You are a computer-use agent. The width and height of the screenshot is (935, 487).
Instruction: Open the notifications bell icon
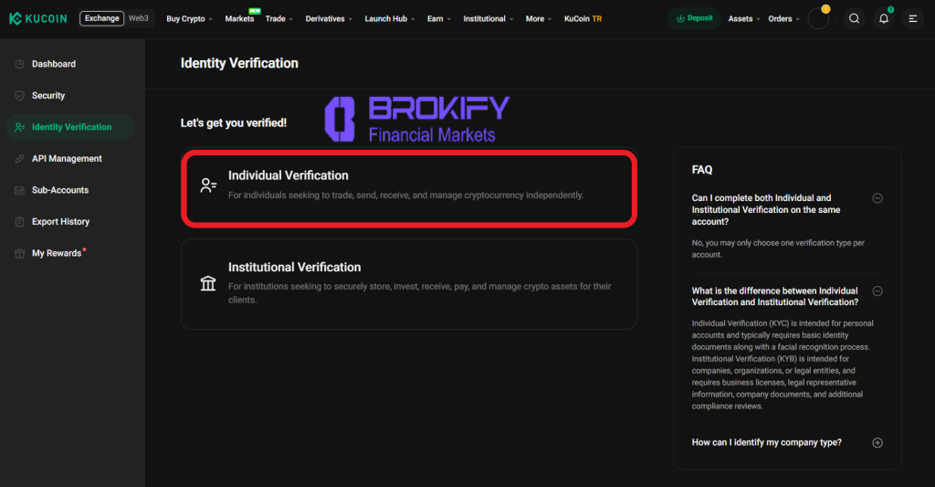[x=883, y=18]
